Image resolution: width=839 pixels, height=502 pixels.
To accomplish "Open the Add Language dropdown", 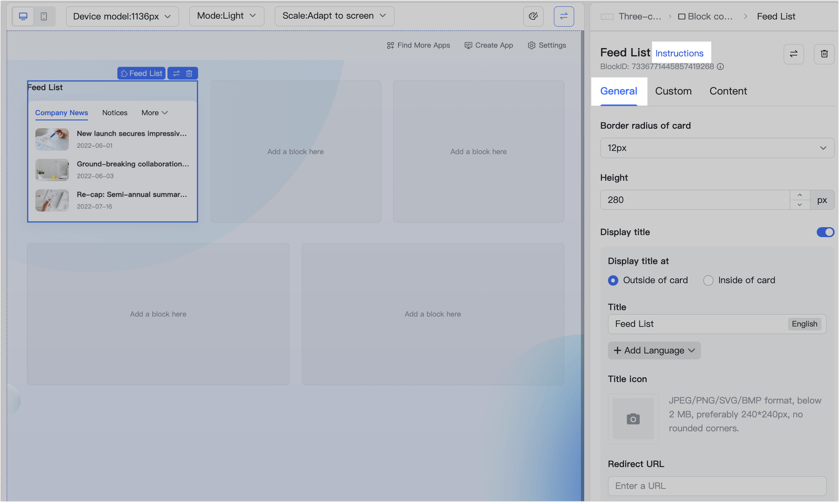I will (654, 351).
